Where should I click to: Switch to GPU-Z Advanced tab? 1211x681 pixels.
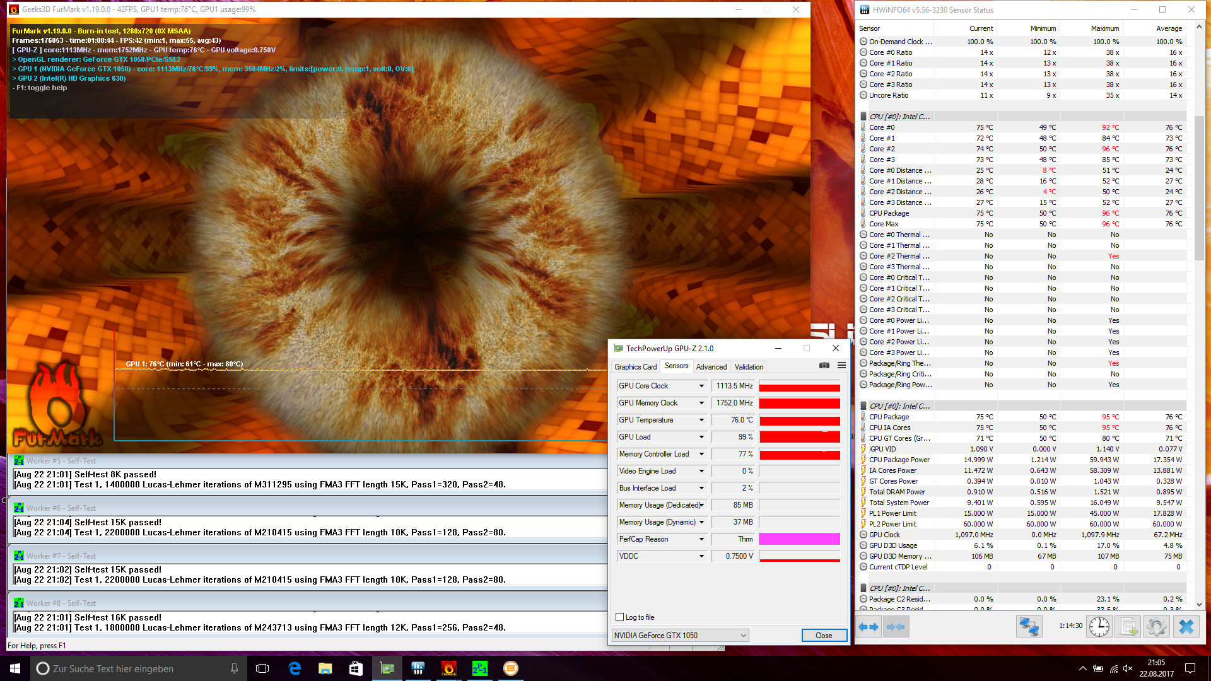coord(711,367)
